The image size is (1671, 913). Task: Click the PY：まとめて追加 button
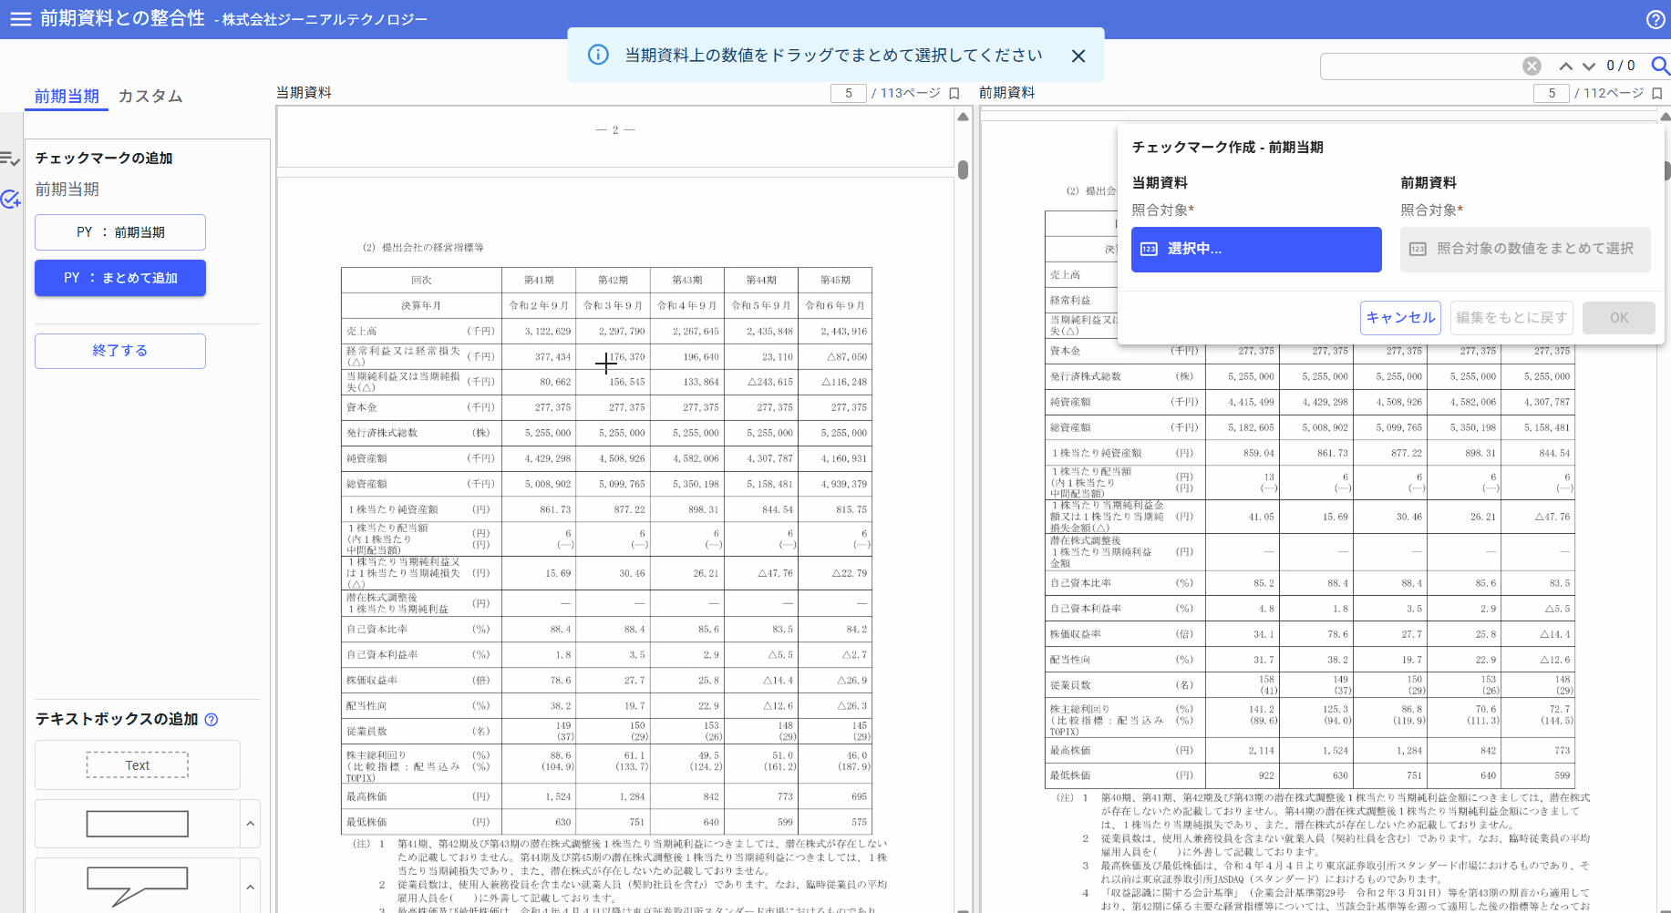[120, 278]
